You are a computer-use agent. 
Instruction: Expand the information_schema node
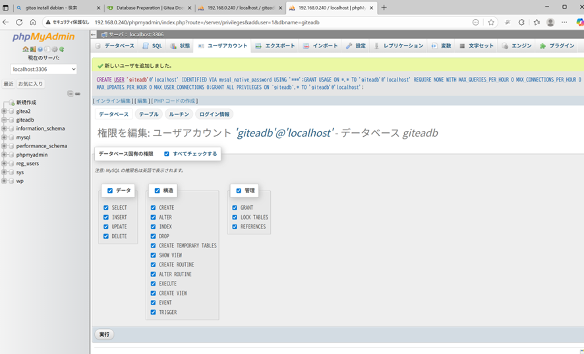pyautogui.click(x=4, y=129)
